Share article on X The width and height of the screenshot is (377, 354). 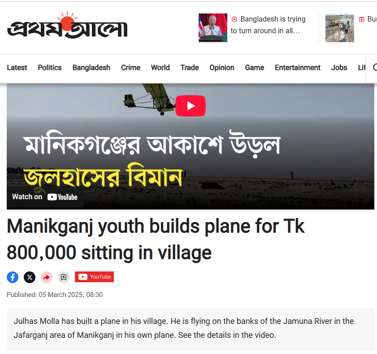(x=30, y=277)
